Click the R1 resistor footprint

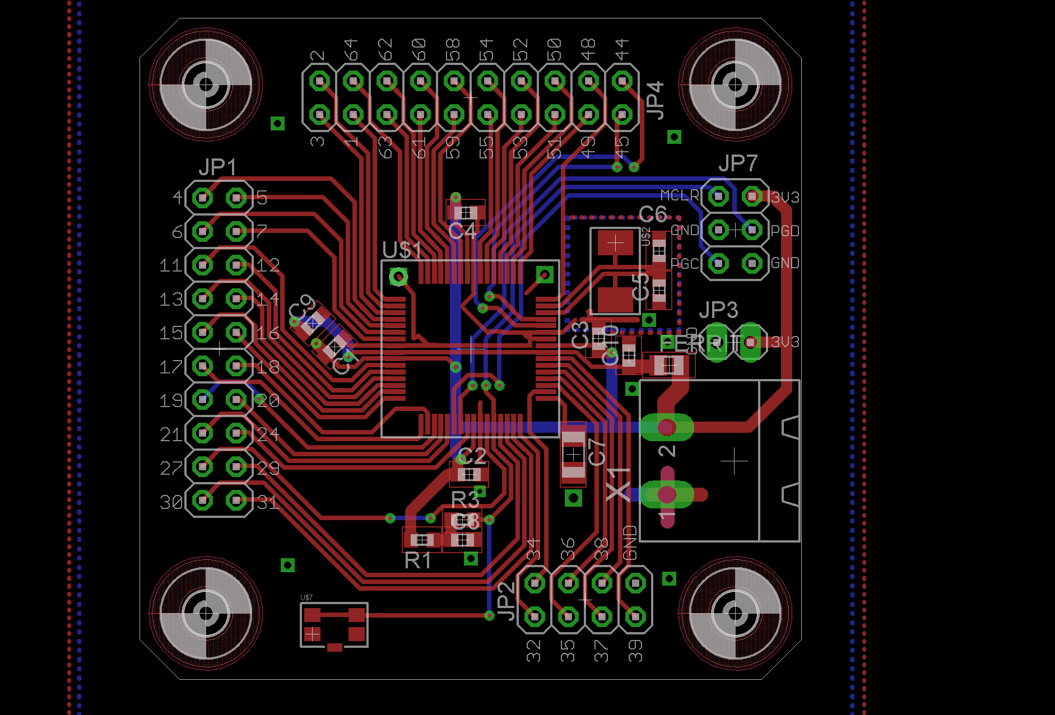pos(422,540)
